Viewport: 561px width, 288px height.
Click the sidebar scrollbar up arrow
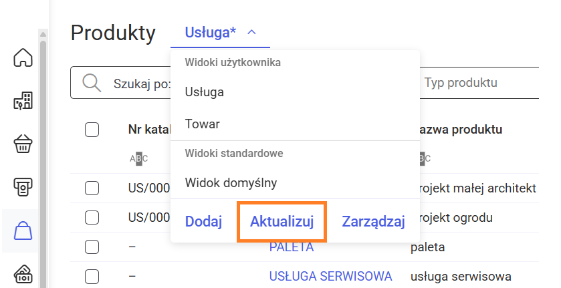pyautogui.click(x=43, y=34)
